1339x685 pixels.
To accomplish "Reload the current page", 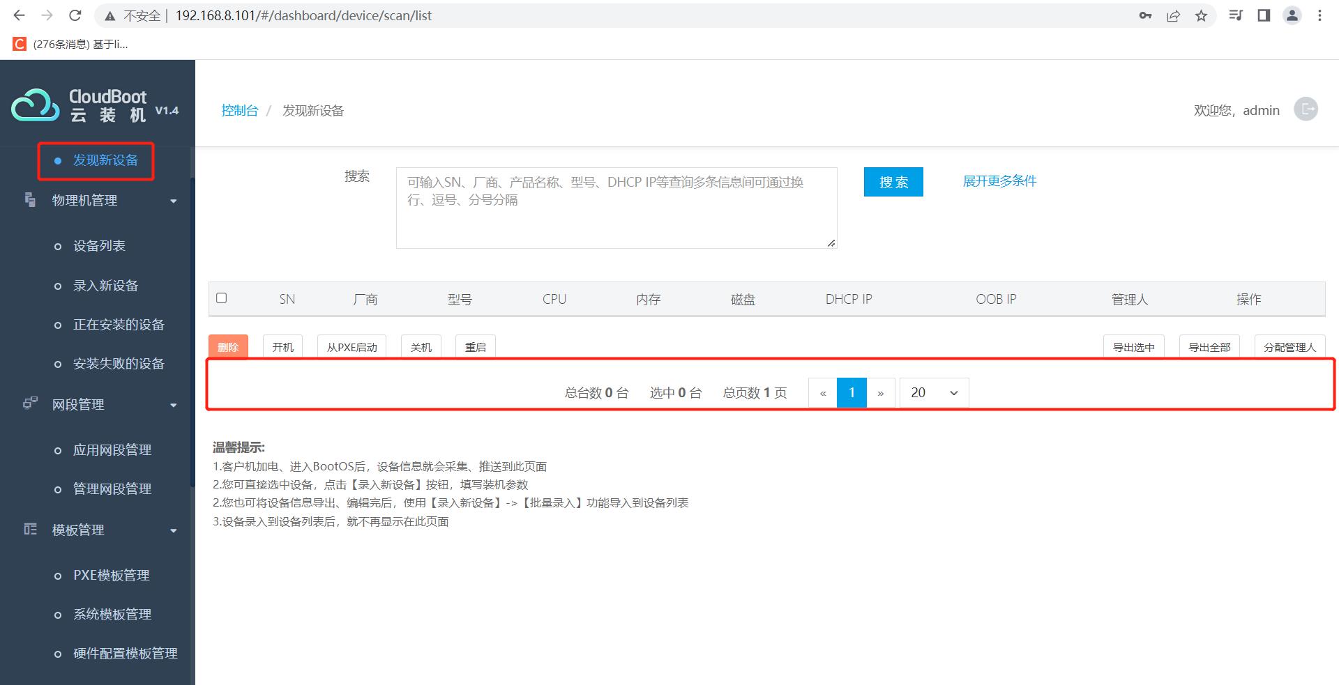I will pos(75,15).
